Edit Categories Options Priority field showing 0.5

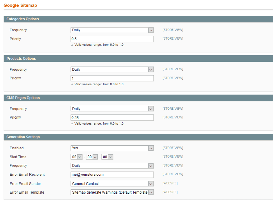tap(112, 39)
